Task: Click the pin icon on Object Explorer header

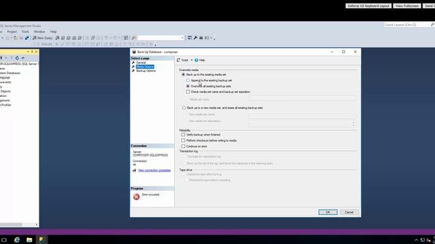Action: point(32,52)
